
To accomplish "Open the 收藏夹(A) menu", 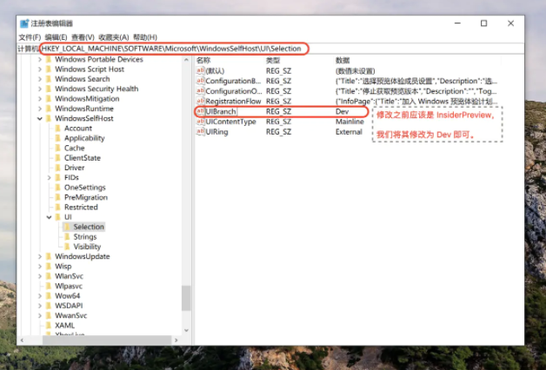I will pyautogui.click(x=114, y=37).
